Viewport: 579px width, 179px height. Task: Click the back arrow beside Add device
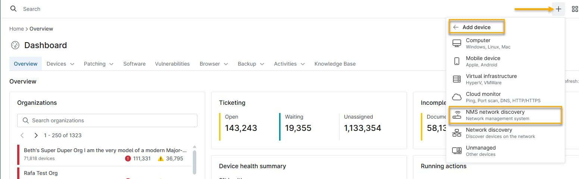tap(456, 27)
